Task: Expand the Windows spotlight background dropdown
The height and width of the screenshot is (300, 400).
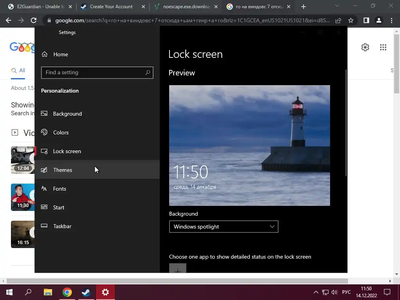Action: pyautogui.click(x=224, y=227)
